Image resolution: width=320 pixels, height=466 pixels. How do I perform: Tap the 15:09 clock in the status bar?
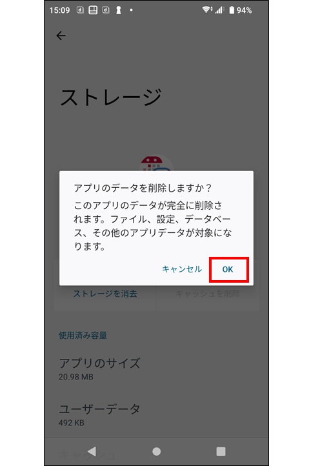[x=59, y=10]
